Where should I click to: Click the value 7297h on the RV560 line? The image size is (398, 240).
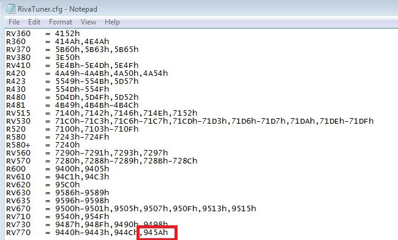tap(156, 153)
